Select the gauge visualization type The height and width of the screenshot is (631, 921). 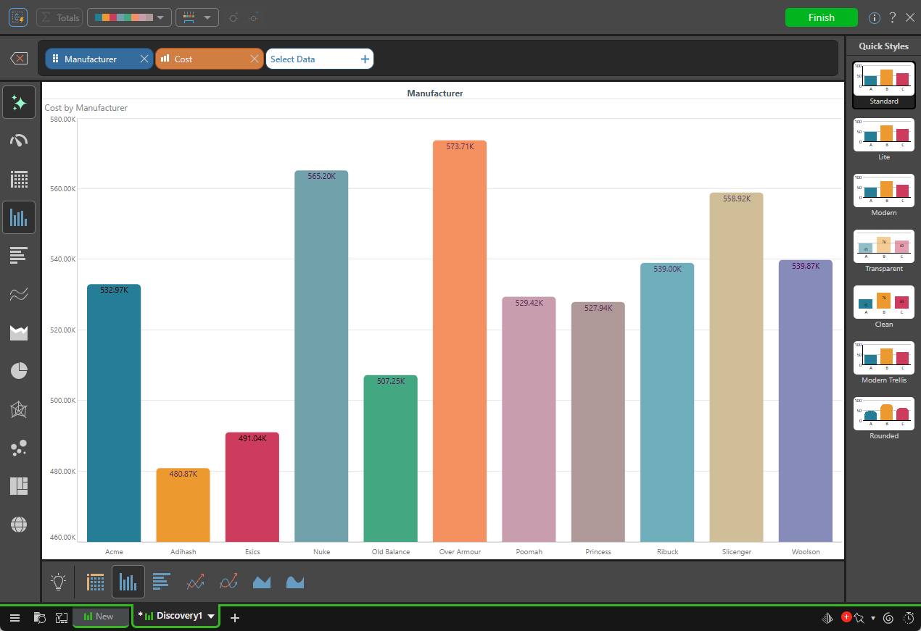click(x=19, y=141)
